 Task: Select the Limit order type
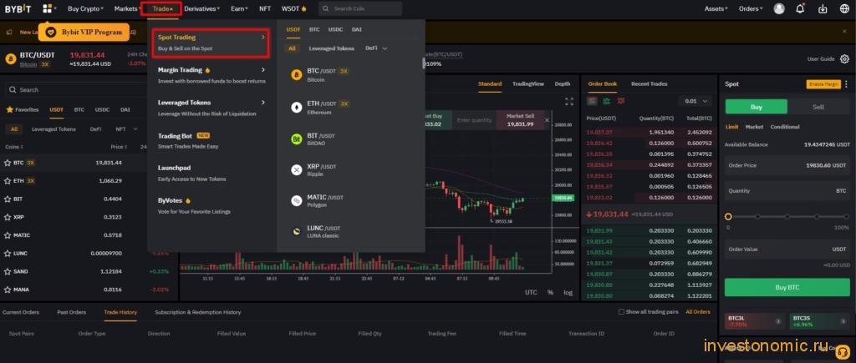(731, 127)
